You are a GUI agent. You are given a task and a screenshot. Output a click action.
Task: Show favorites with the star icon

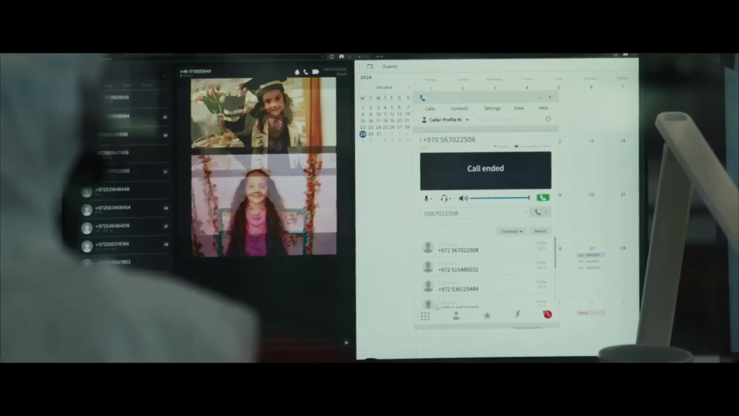pos(487,316)
